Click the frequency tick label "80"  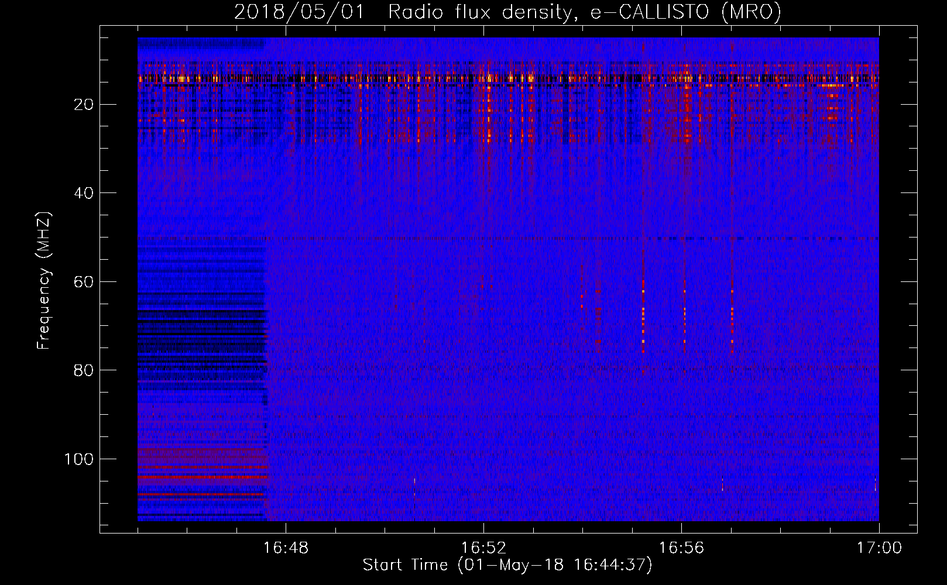[84, 370]
